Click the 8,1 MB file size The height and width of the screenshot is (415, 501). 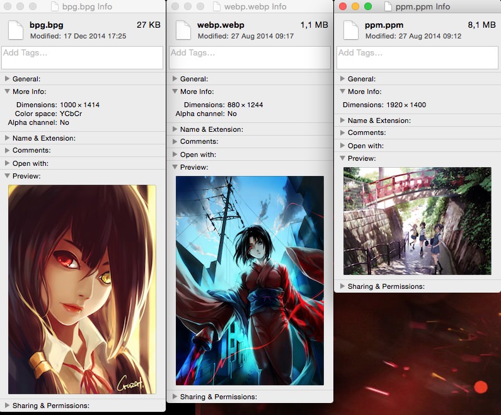coord(482,25)
